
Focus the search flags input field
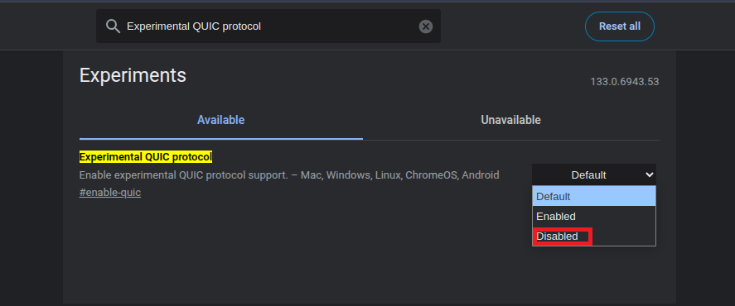pos(268,26)
